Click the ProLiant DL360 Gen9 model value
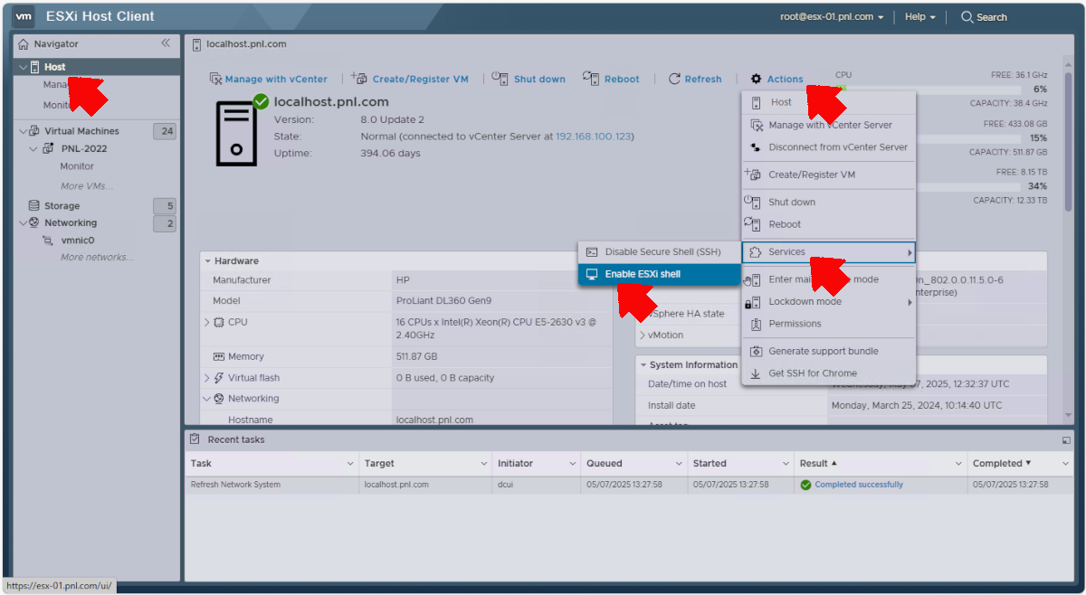 [x=442, y=301]
